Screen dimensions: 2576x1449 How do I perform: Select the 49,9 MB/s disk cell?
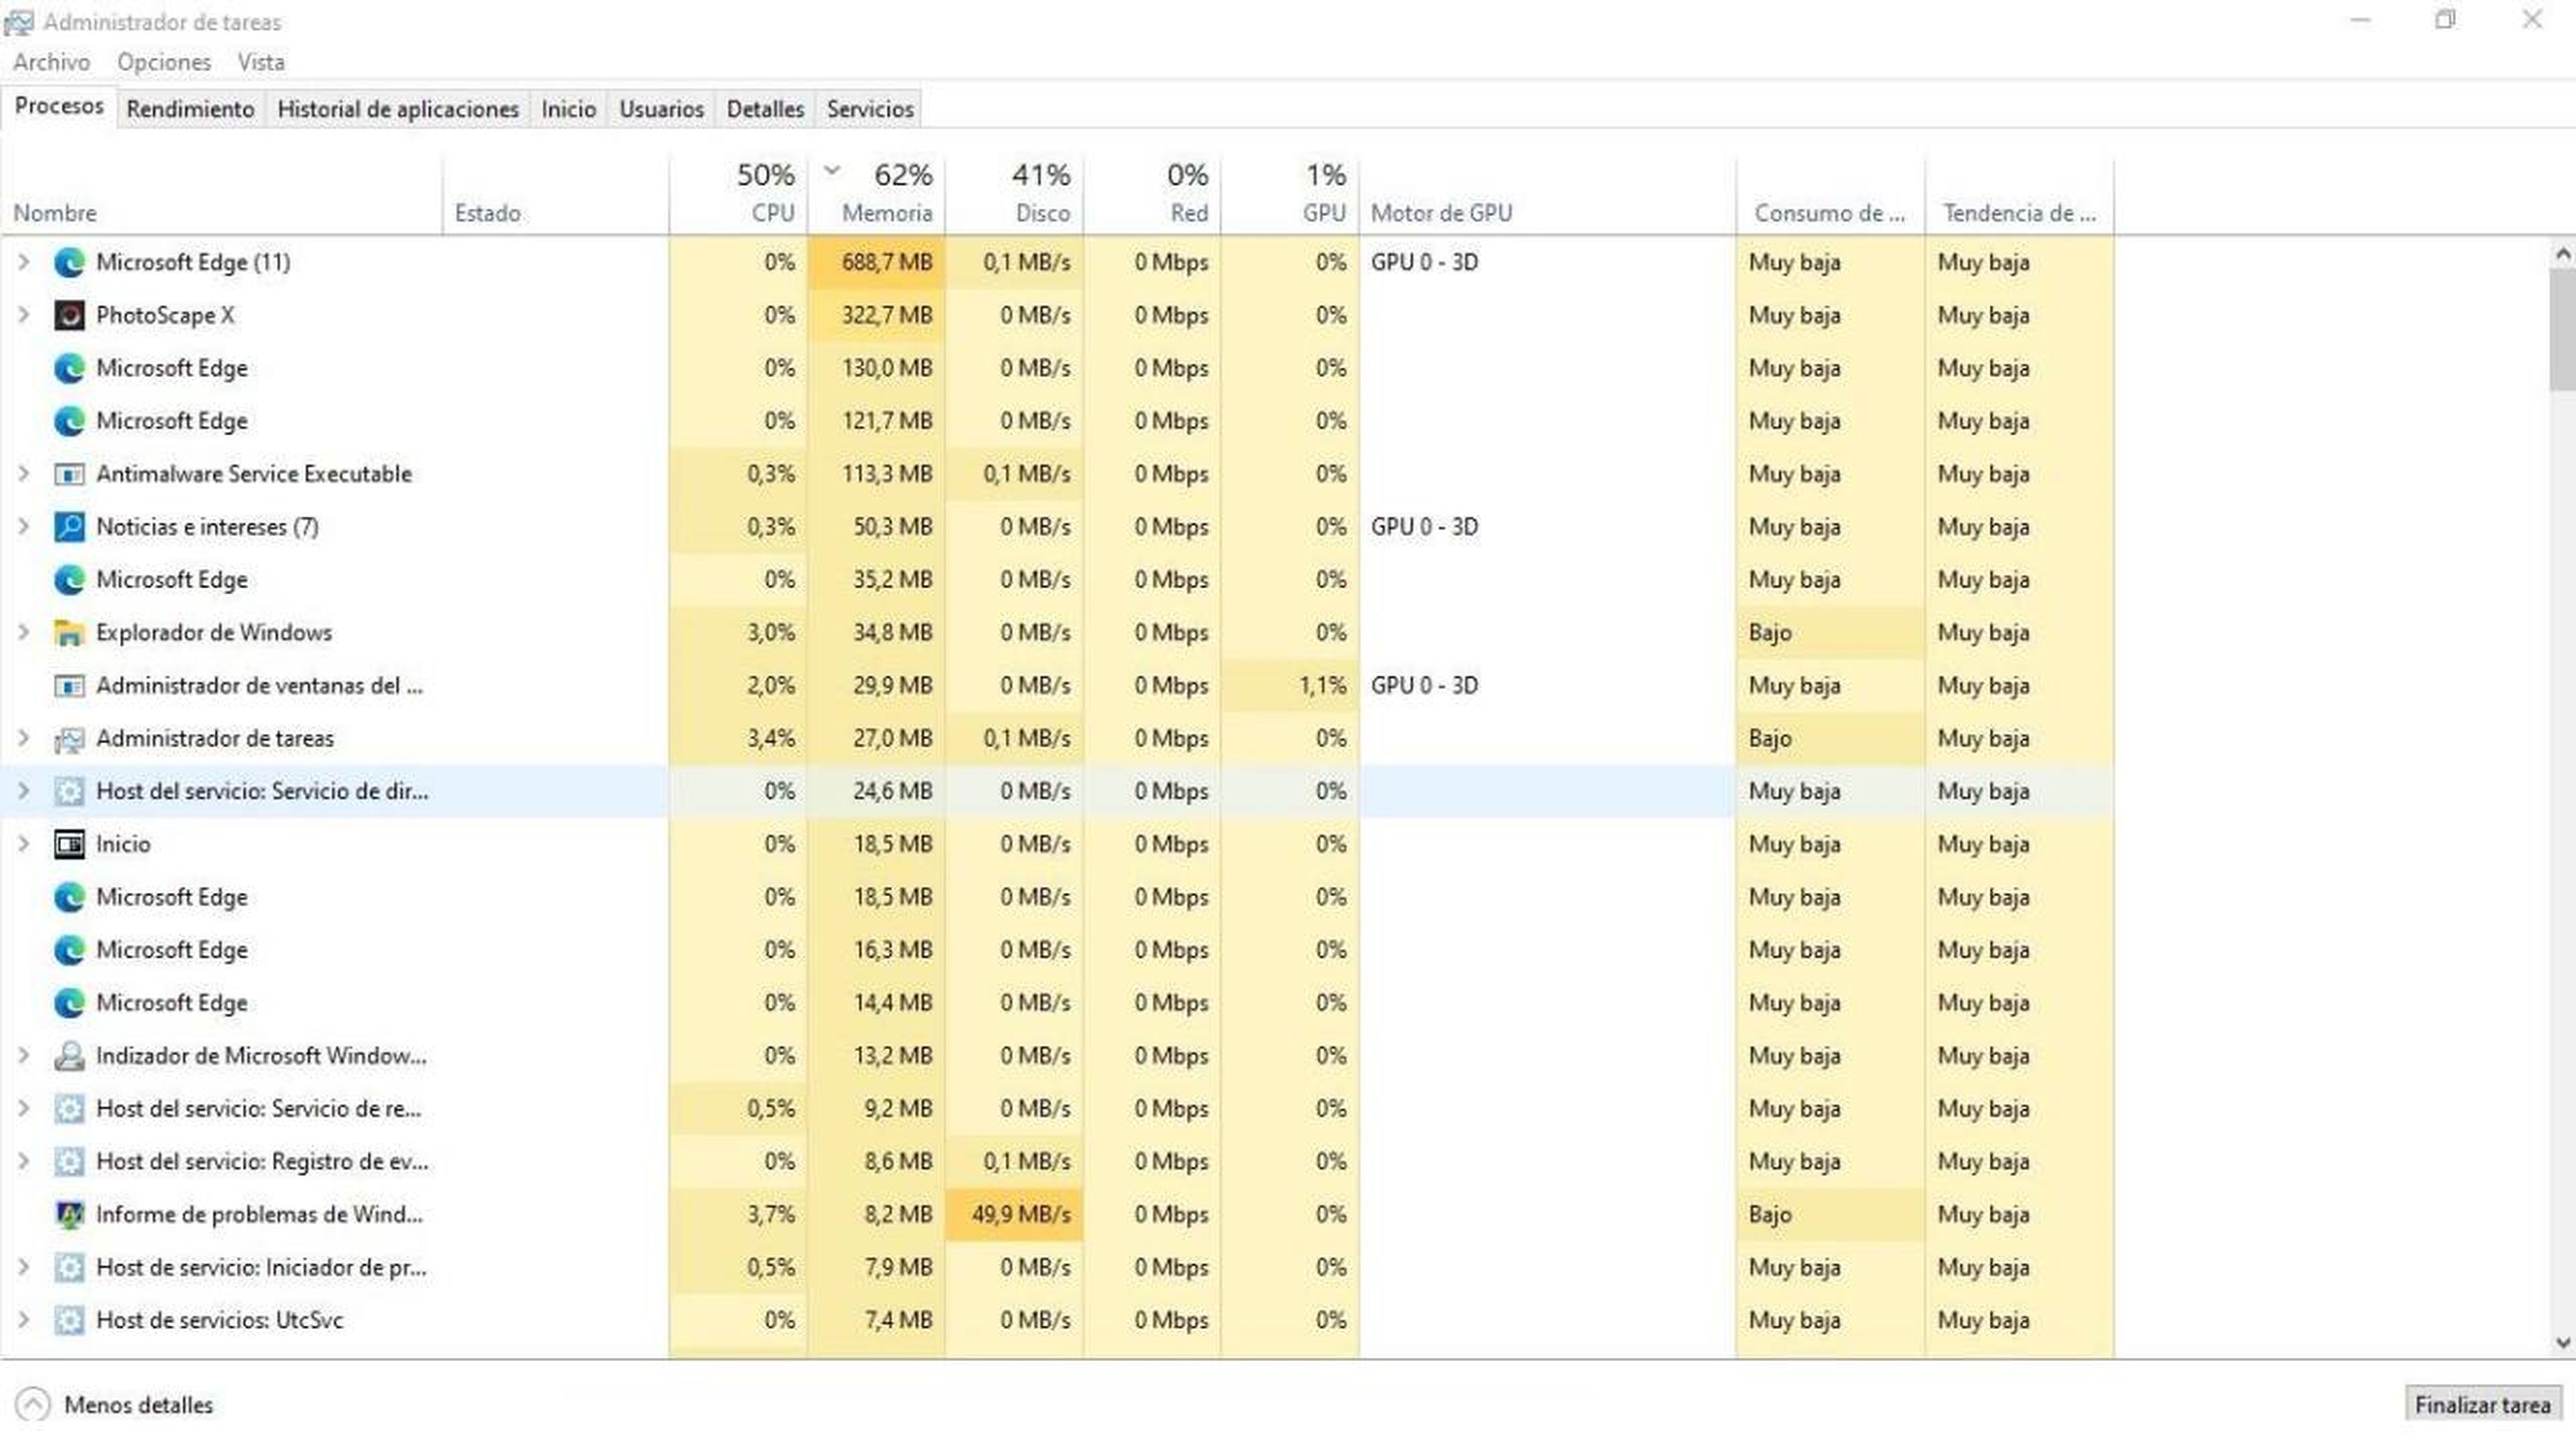coord(1015,1215)
